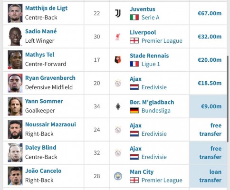Click the French flag beside Ligue 1

point(134,64)
